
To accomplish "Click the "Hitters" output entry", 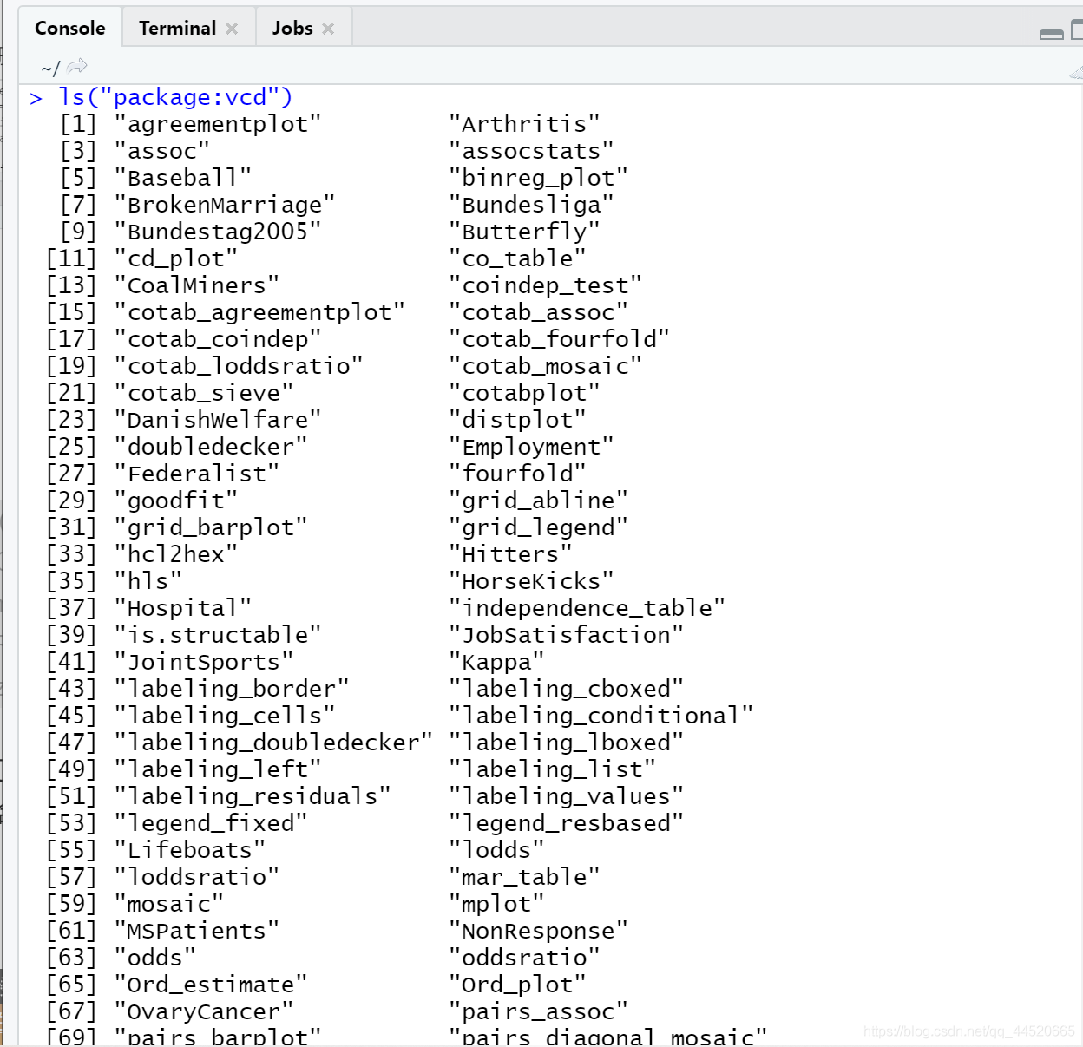I will pos(510,554).
